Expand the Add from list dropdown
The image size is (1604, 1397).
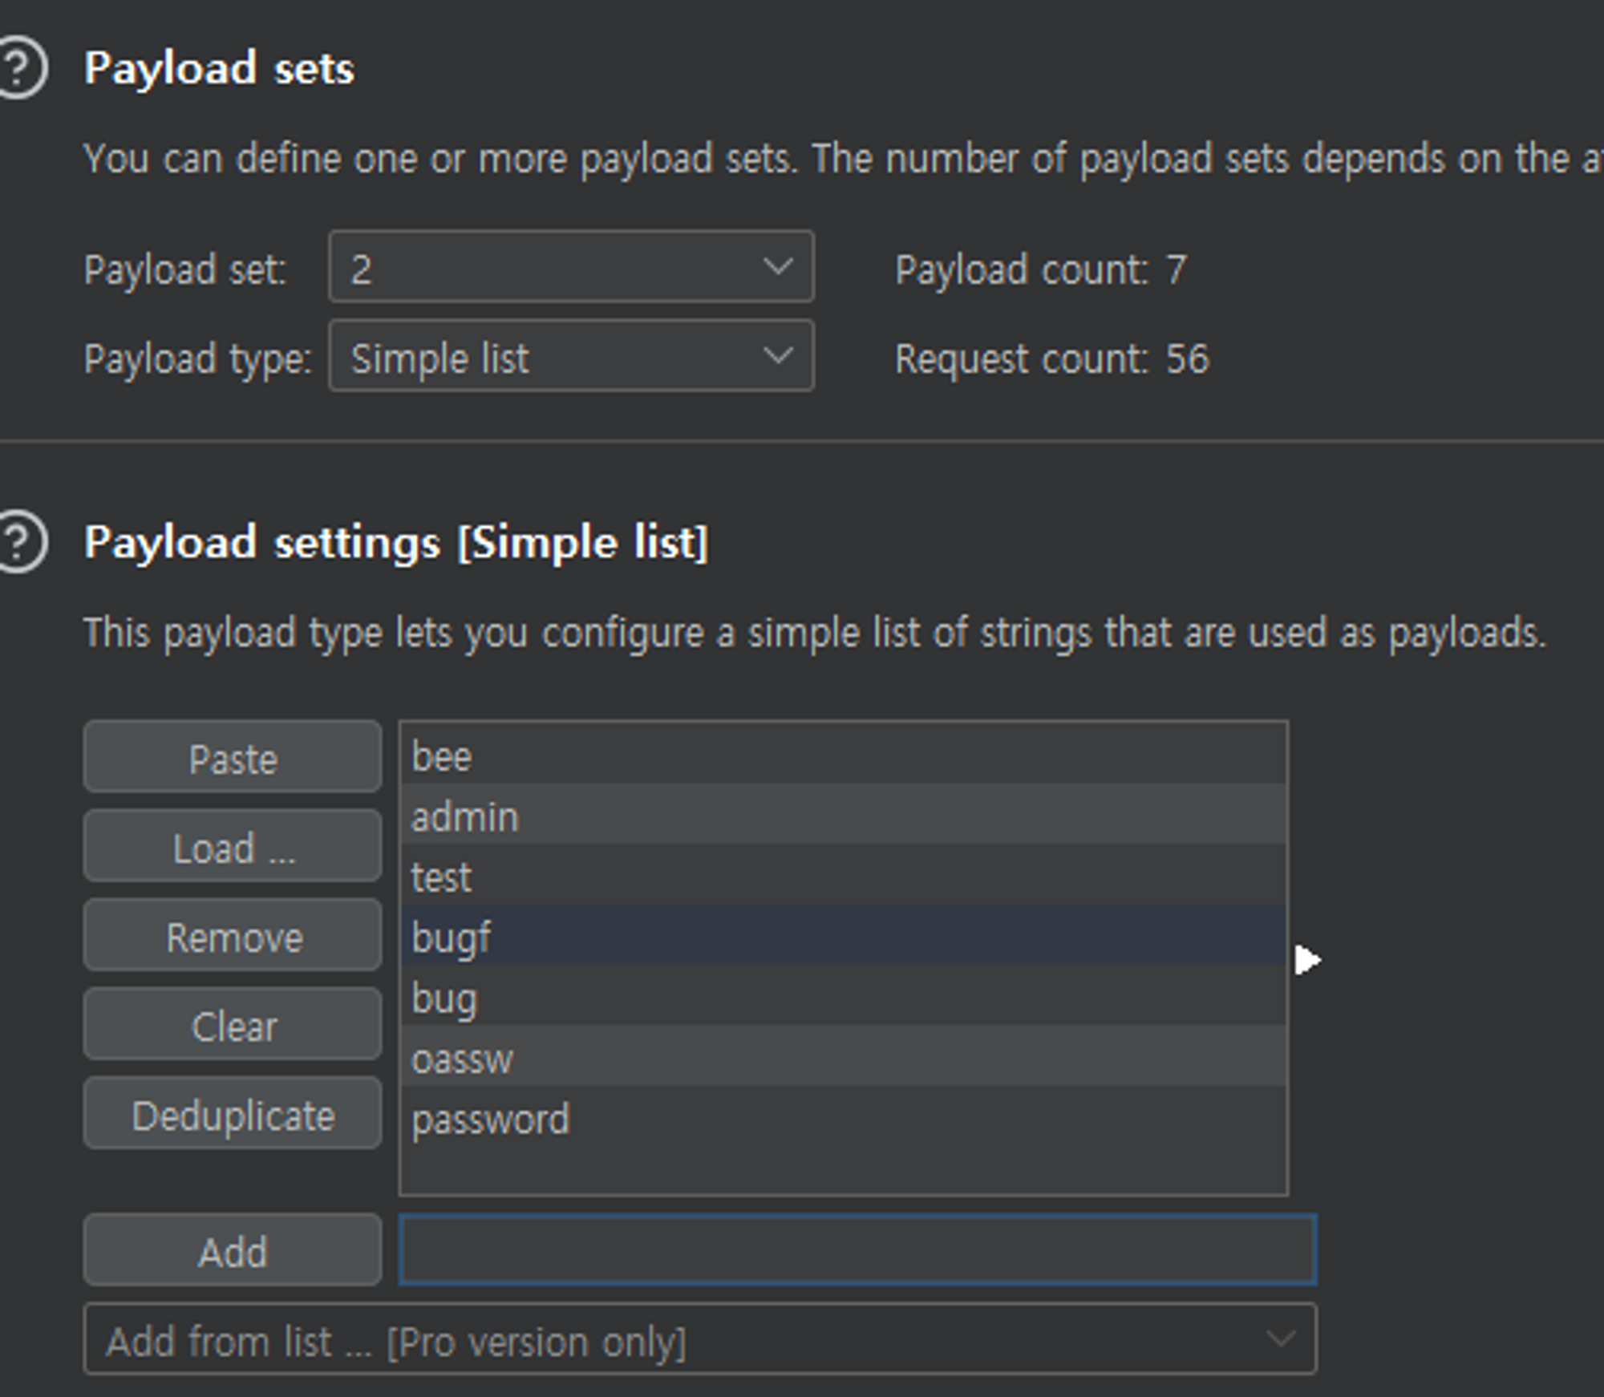click(700, 1340)
